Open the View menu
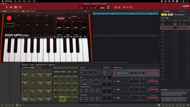Image resolution: width=190 pixels, height=107 pixels. pos(29,1)
